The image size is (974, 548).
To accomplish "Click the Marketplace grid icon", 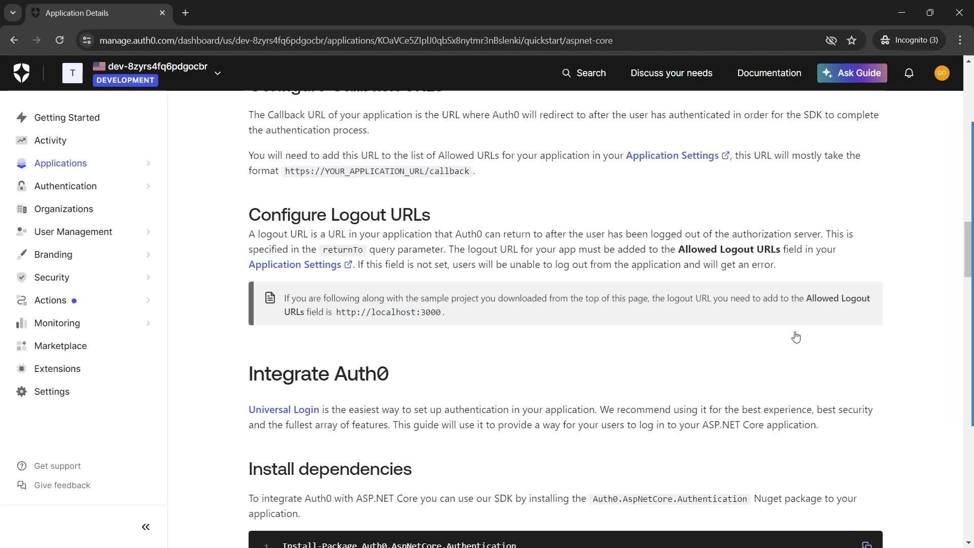I will pyautogui.click(x=21, y=346).
